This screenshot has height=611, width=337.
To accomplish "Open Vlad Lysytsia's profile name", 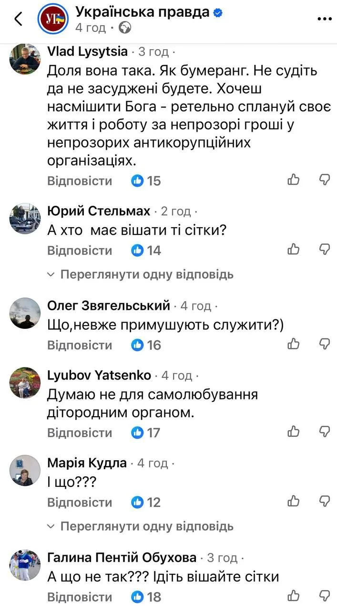I will pyautogui.click(x=88, y=51).
